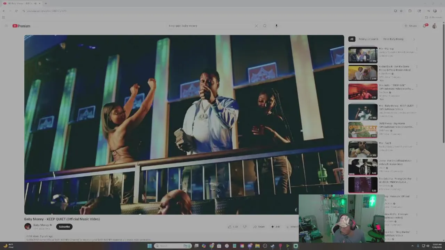Open the apps grid in bookmarks bar
Image resolution: width=445 pixels, height=250 pixels.
3,17
